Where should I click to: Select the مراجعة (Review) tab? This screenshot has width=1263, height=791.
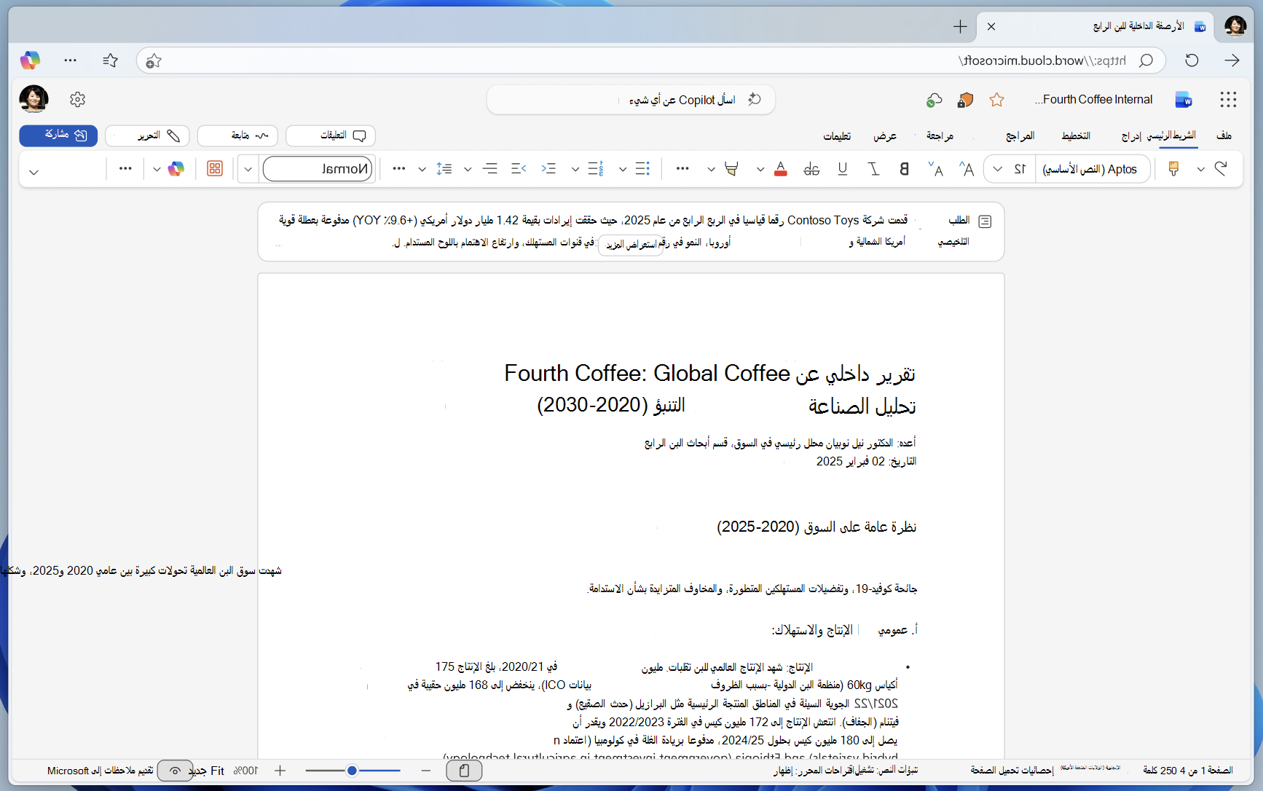[x=940, y=135]
